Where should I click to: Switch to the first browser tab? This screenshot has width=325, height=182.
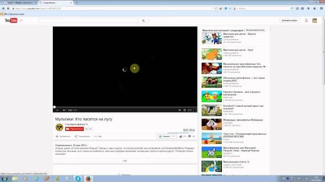click(20, 3)
